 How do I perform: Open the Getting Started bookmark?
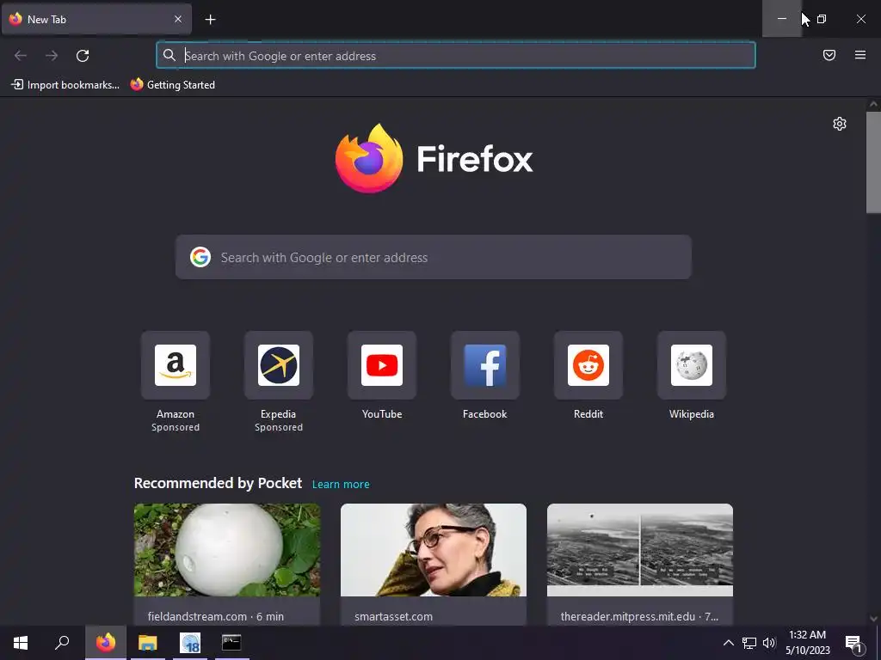tap(172, 85)
